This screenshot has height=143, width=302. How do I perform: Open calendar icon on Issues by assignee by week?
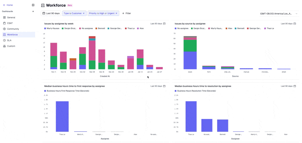[x=164, y=24]
